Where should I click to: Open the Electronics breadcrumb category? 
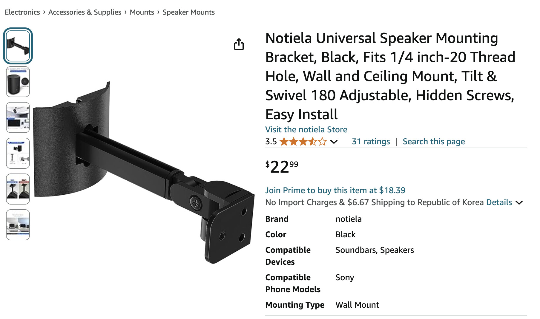pyautogui.click(x=22, y=12)
